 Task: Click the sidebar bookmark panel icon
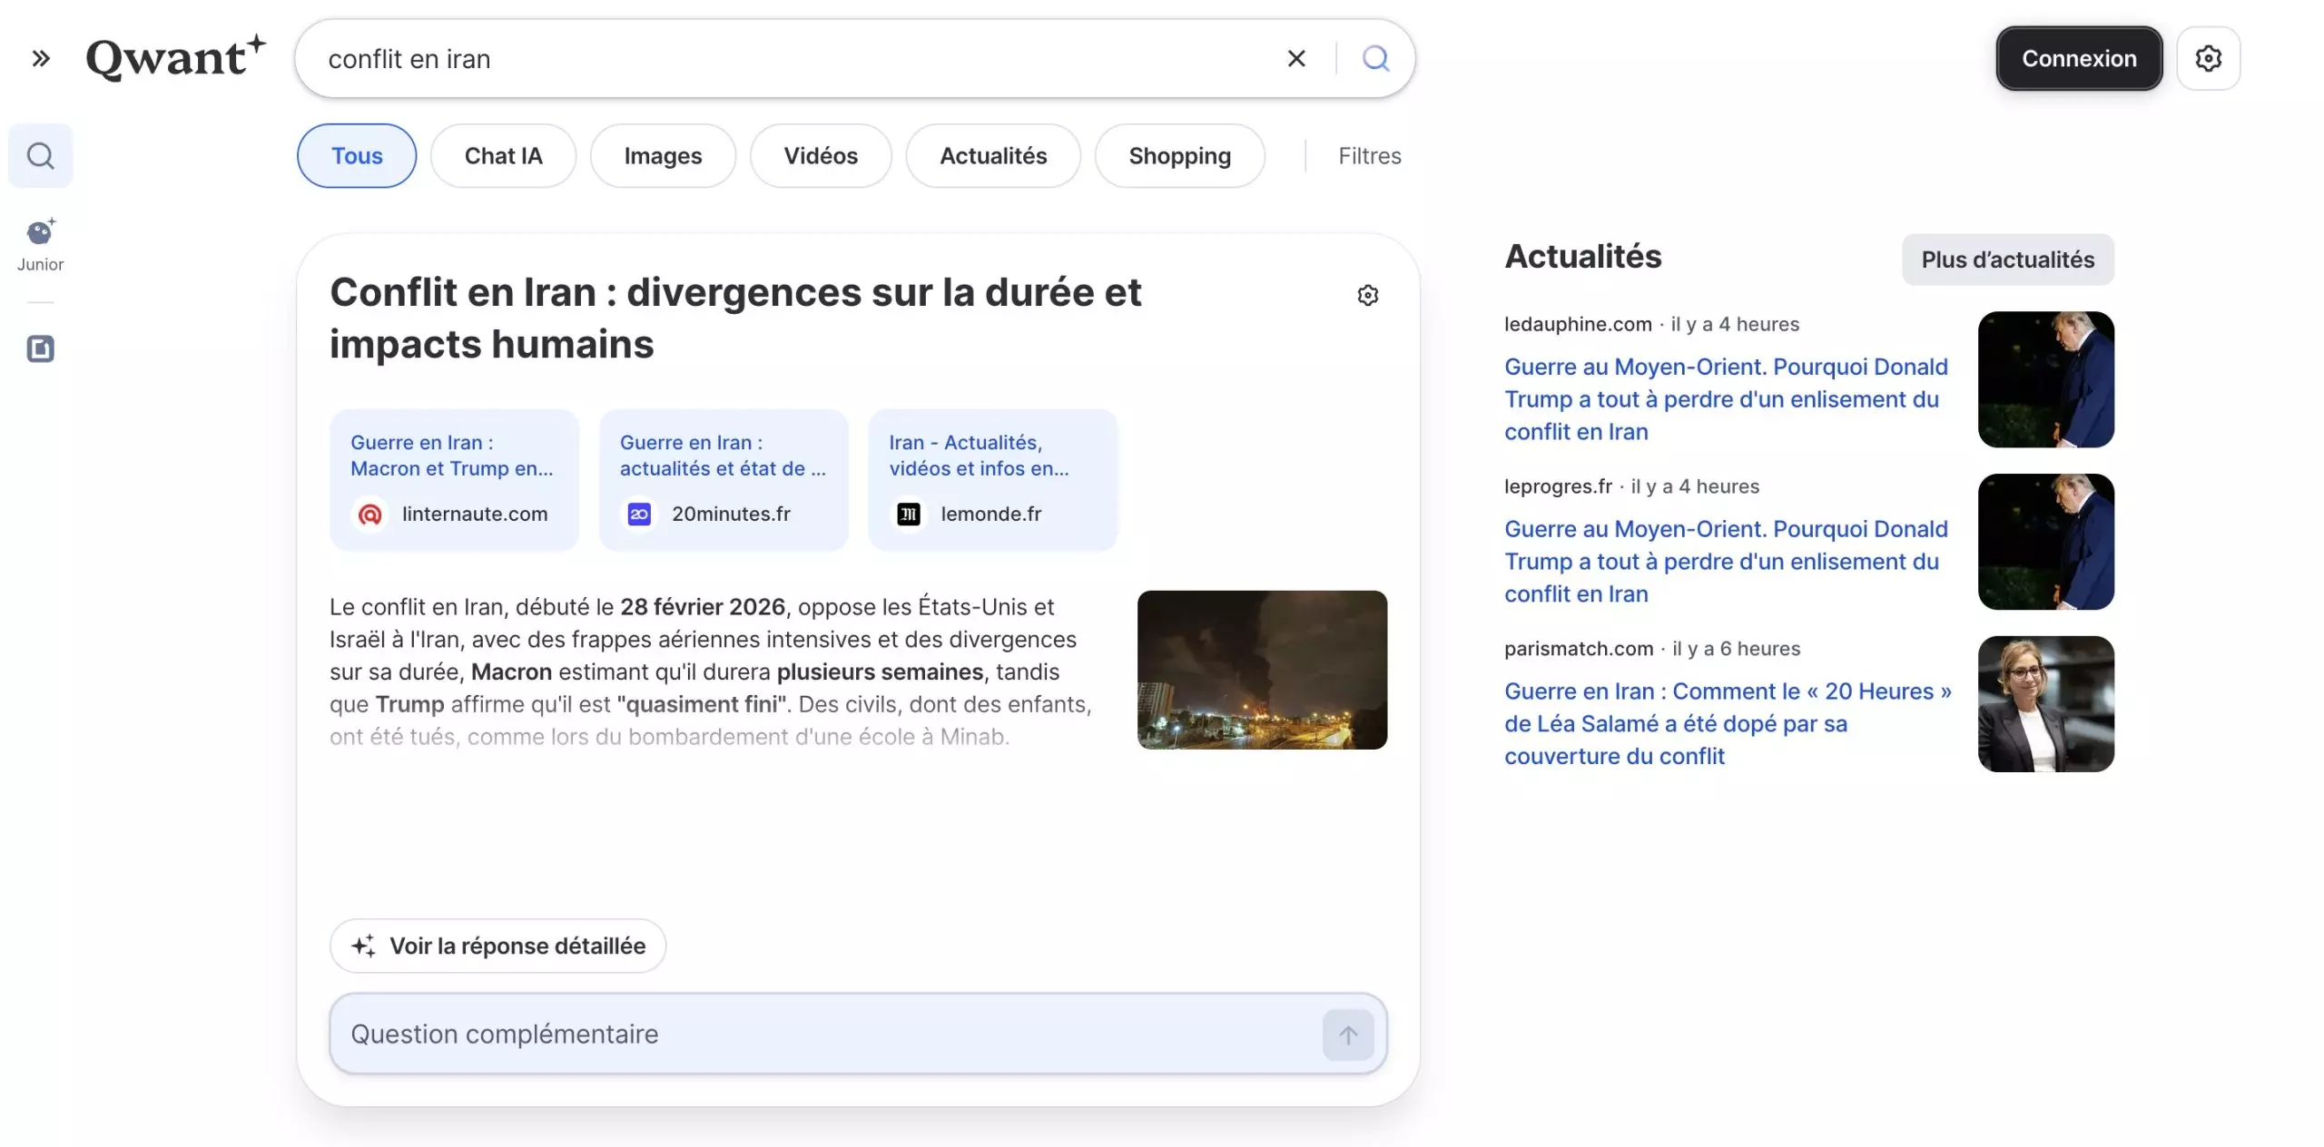41,348
